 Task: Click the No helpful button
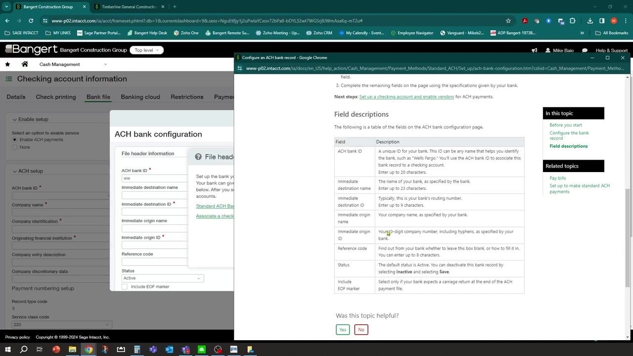pyautogui.click(x=361, y=330)
